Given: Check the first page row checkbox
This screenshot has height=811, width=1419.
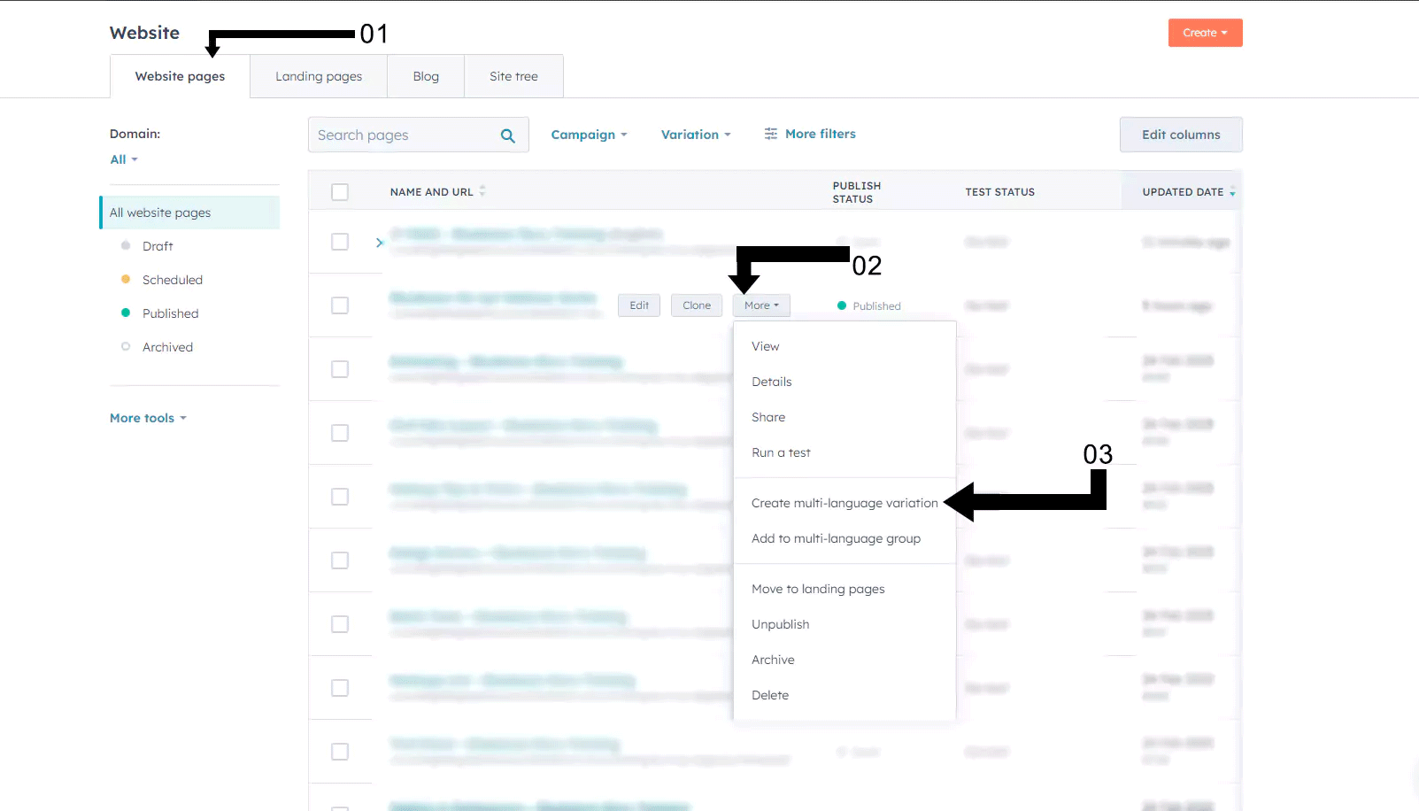Looking at the screenshot, I should click(340, 242).
